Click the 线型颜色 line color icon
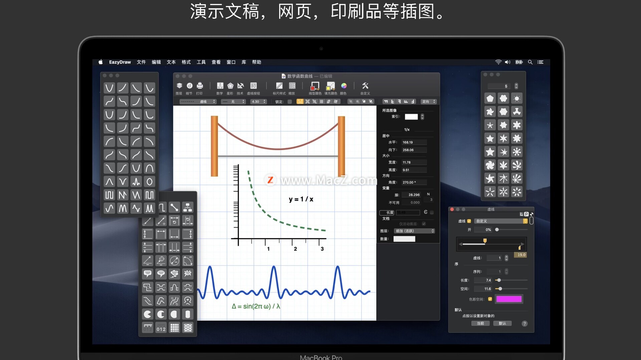 pos(314,86)
